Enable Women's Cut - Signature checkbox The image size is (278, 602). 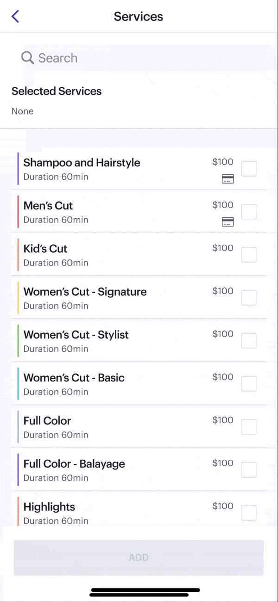point(249,298)
